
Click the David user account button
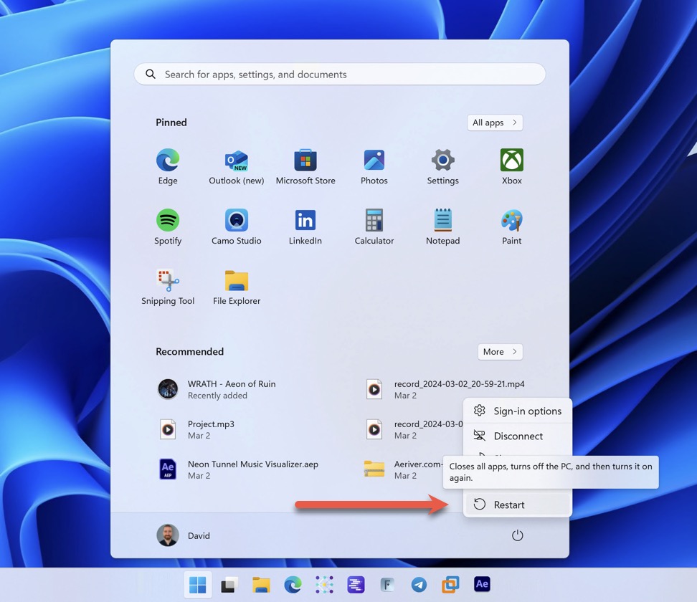(x=184, y=535)
